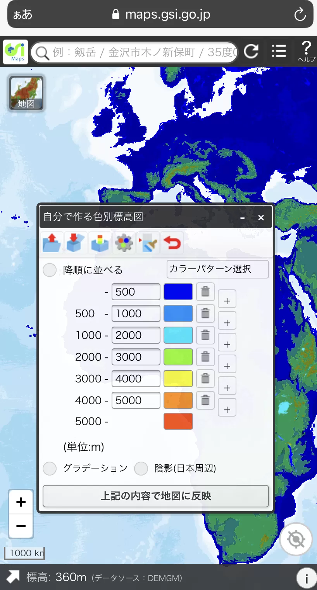The width and height of the screenshot is (317, 590).
Task: Open the hamburger list menu
Action: (279, 51)
